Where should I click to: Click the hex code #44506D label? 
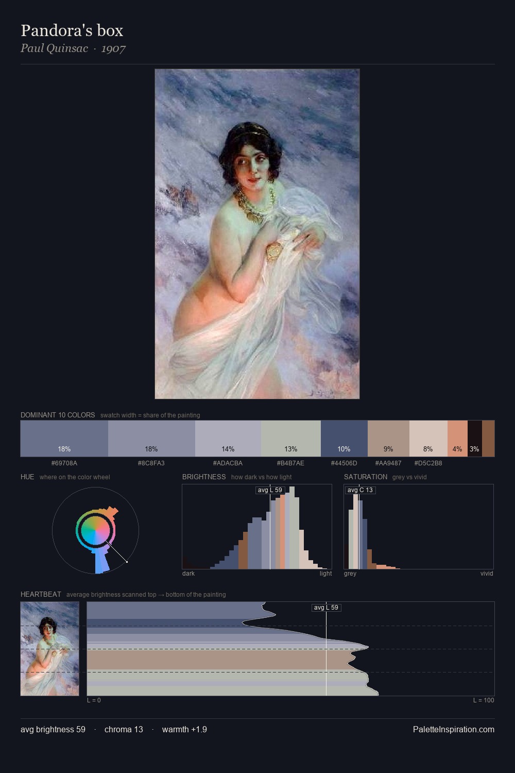[x=344, y=463]
